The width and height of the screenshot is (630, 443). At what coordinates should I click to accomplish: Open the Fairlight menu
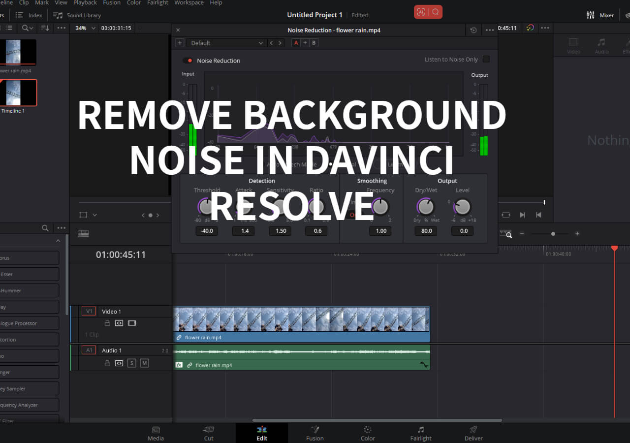pos(157,3)
